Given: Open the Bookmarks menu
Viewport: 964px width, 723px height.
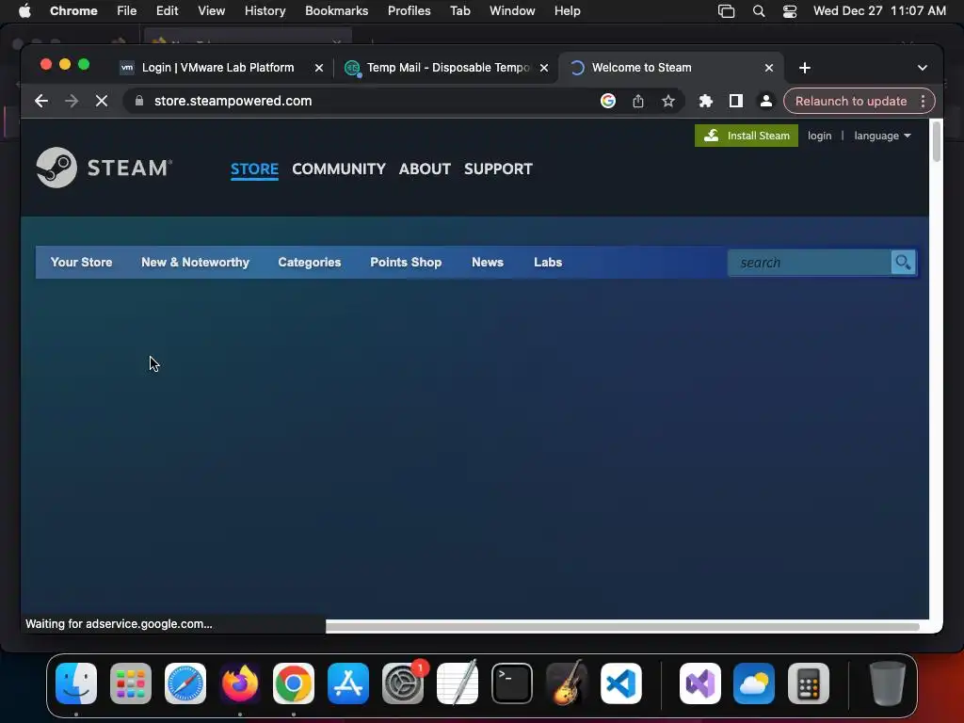Looking at the screenshot, I should 336,11.
